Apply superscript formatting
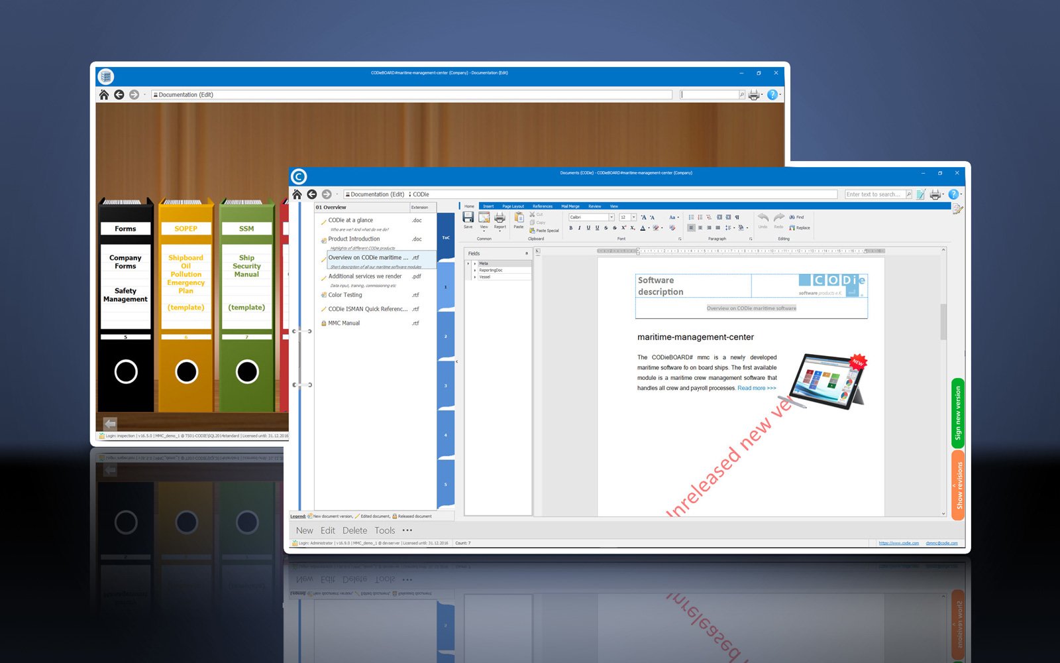Viewport: 1060px width, 663px height. click(x=623, y=228)
